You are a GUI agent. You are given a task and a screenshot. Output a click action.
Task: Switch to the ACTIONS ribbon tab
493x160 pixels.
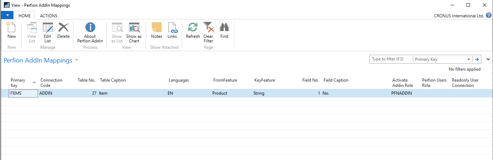49,16
